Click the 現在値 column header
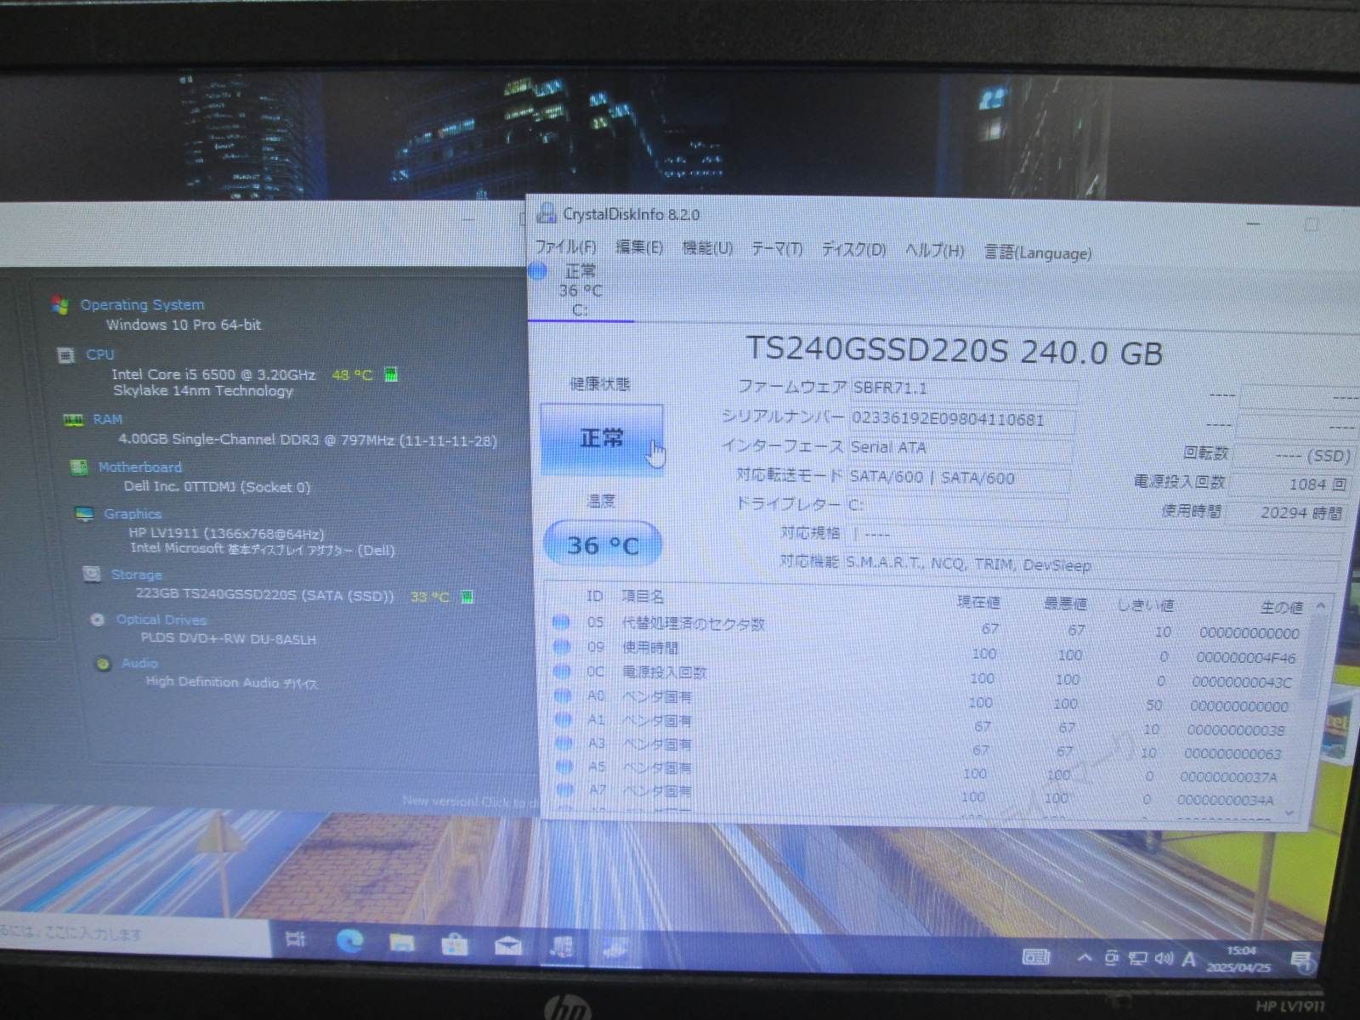 tap(978, 602)
